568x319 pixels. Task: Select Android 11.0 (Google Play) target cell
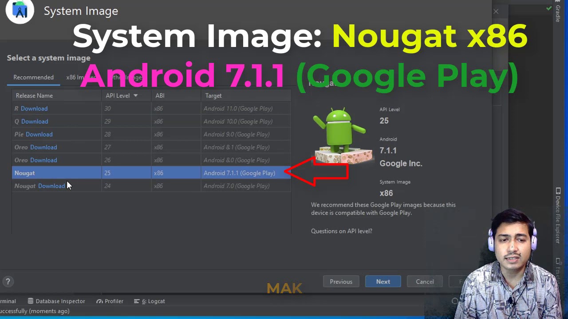click(x=246, y=109)
